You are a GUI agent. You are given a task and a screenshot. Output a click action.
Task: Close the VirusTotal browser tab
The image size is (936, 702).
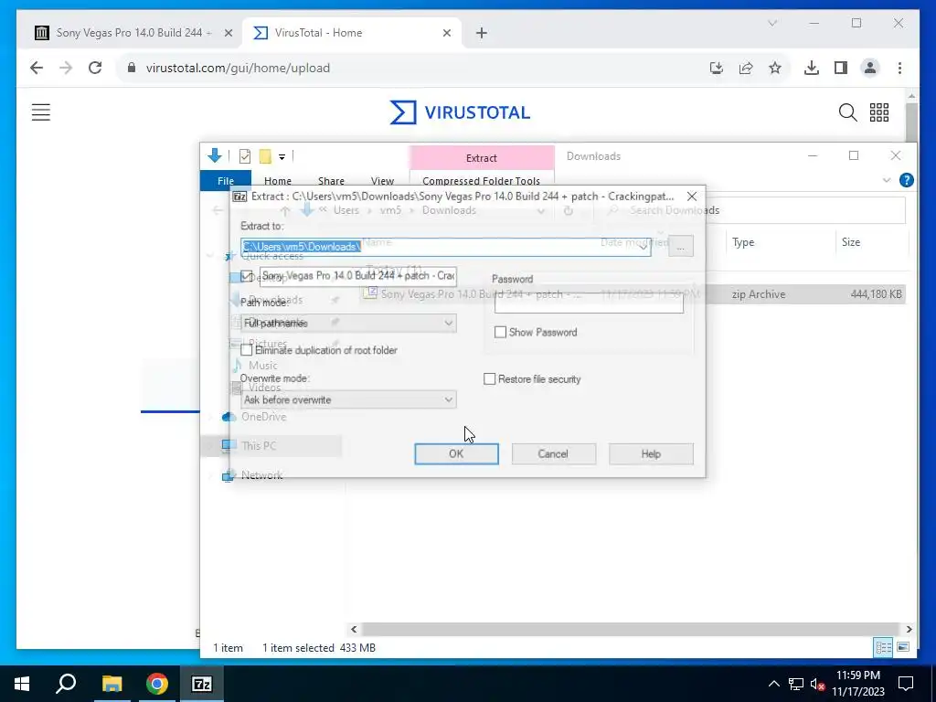coord(446,33)
